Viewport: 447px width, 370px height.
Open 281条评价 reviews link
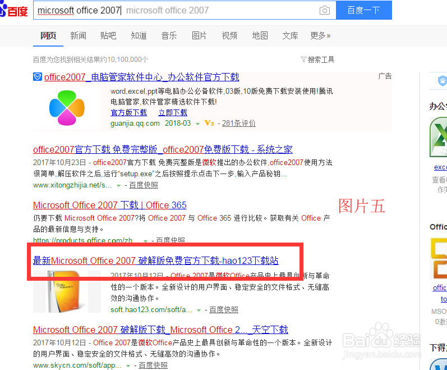pos(238,123)
